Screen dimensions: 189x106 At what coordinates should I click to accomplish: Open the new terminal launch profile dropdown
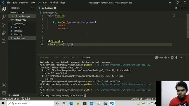(x=168, y=58)
